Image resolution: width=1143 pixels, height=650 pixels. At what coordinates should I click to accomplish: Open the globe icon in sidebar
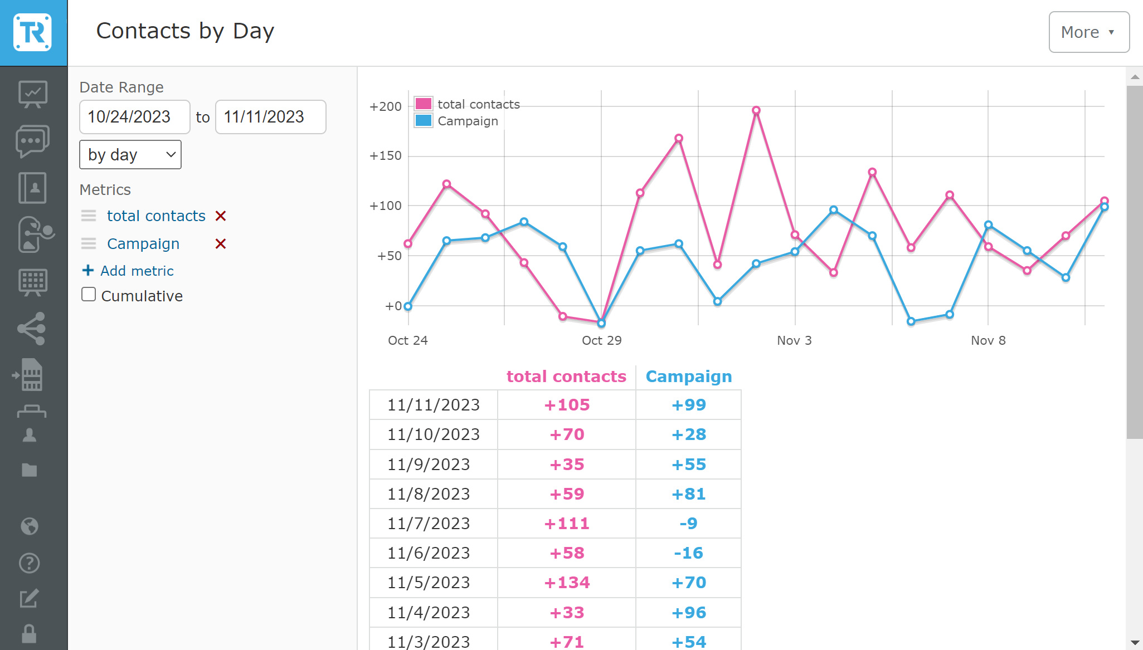(29, 526)
